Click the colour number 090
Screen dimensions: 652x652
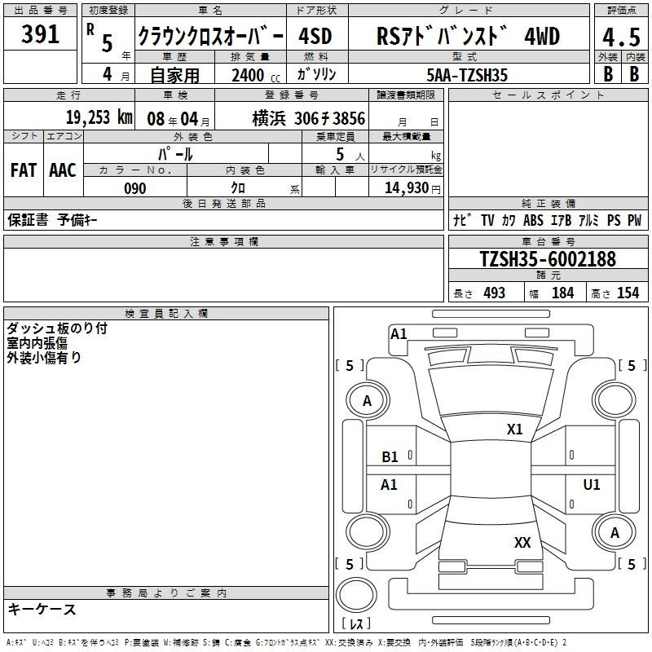click(135, 188)
